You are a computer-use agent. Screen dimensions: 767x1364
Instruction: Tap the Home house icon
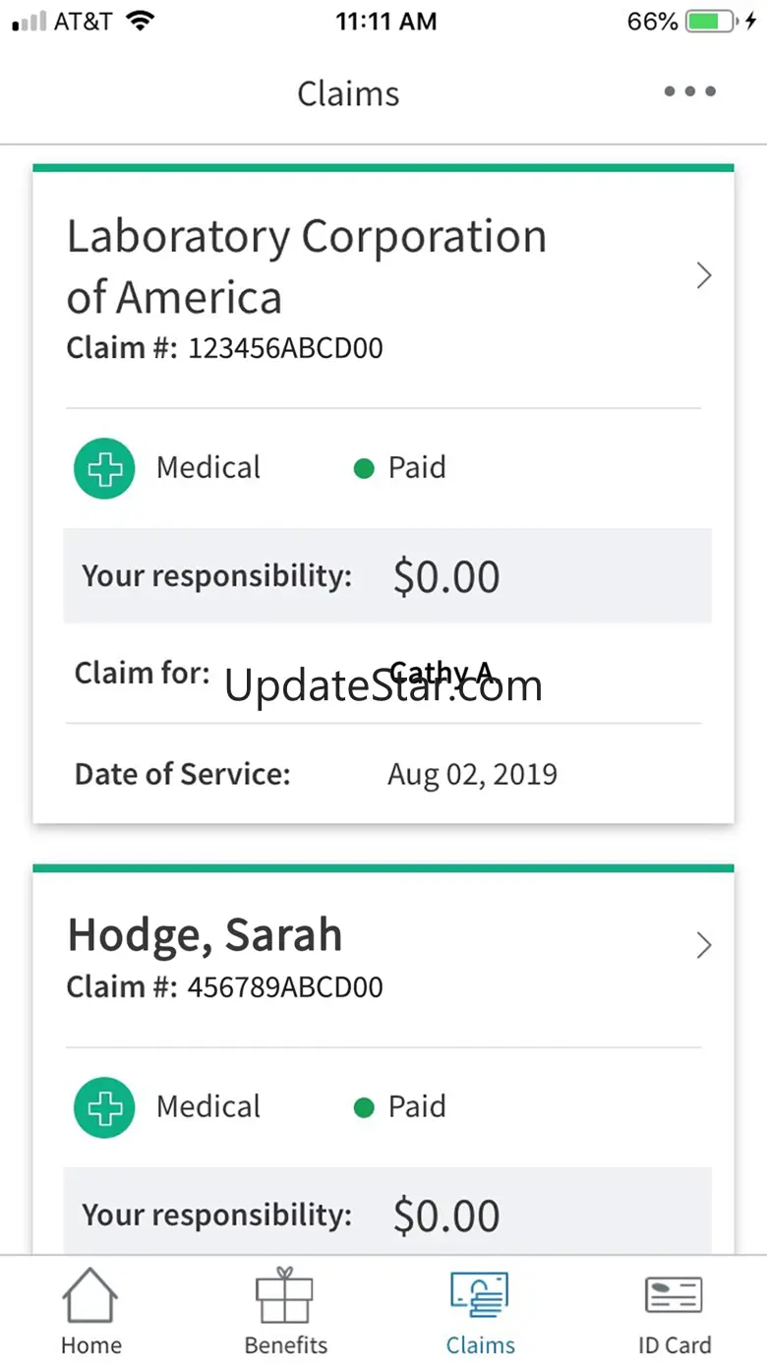pyautogui.click(x=90, y=1295)
